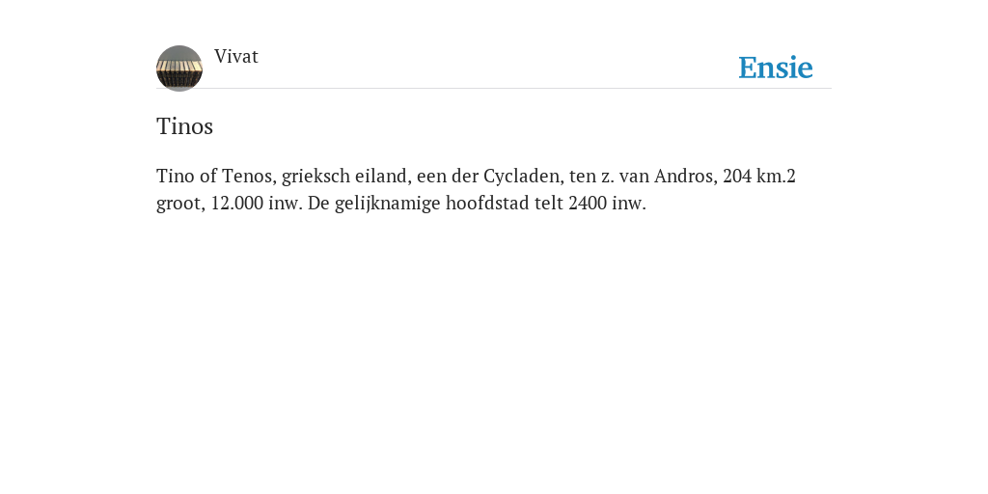The width and height of the screenshot is (988, 494).
Task: Open the Vivat author name link
Action: coord(236,57)
